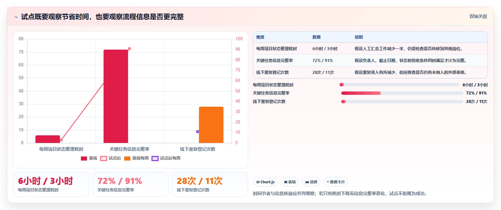Click the title 试点既要观察节省时间
The height and width of the screenshot is (210, 501).
pos(102,17)
